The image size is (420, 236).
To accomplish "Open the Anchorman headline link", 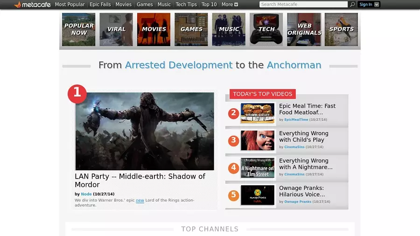I will click(x=294, y=65).
